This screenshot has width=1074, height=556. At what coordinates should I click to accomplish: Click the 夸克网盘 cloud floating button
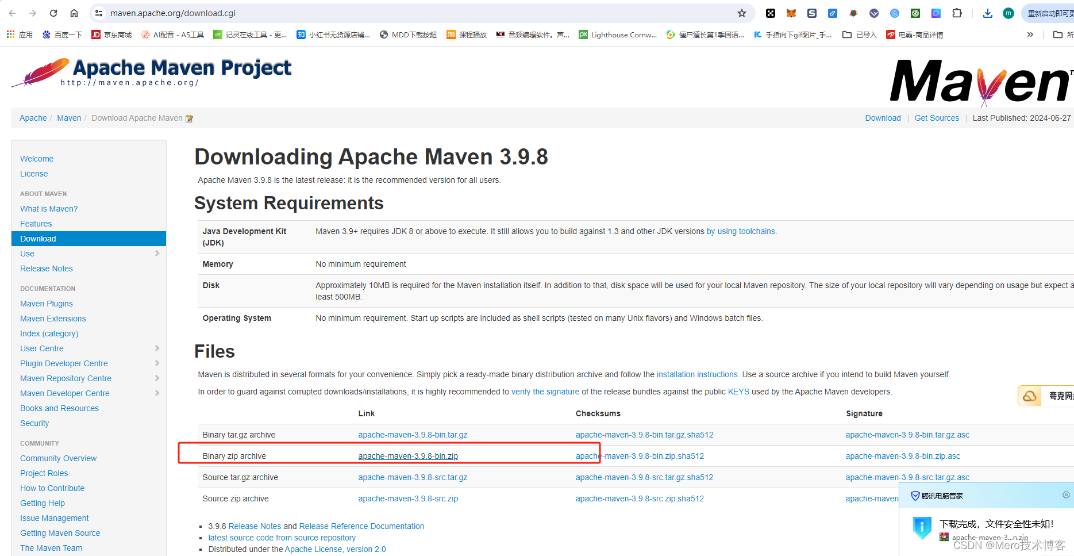[1046, 396]
